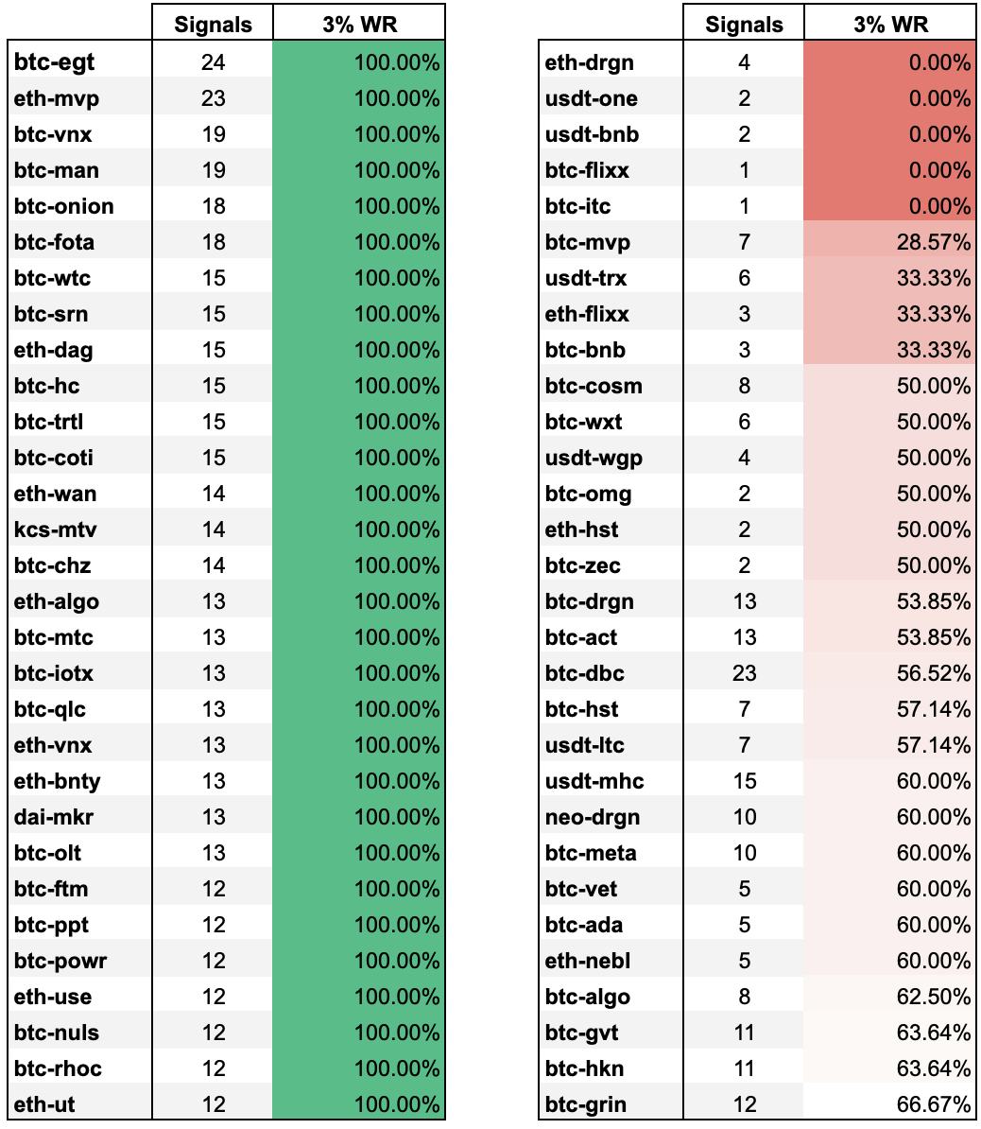Select the usdt-trx row label
This screenshot has height=1129, width=981.
click(586, 278)
